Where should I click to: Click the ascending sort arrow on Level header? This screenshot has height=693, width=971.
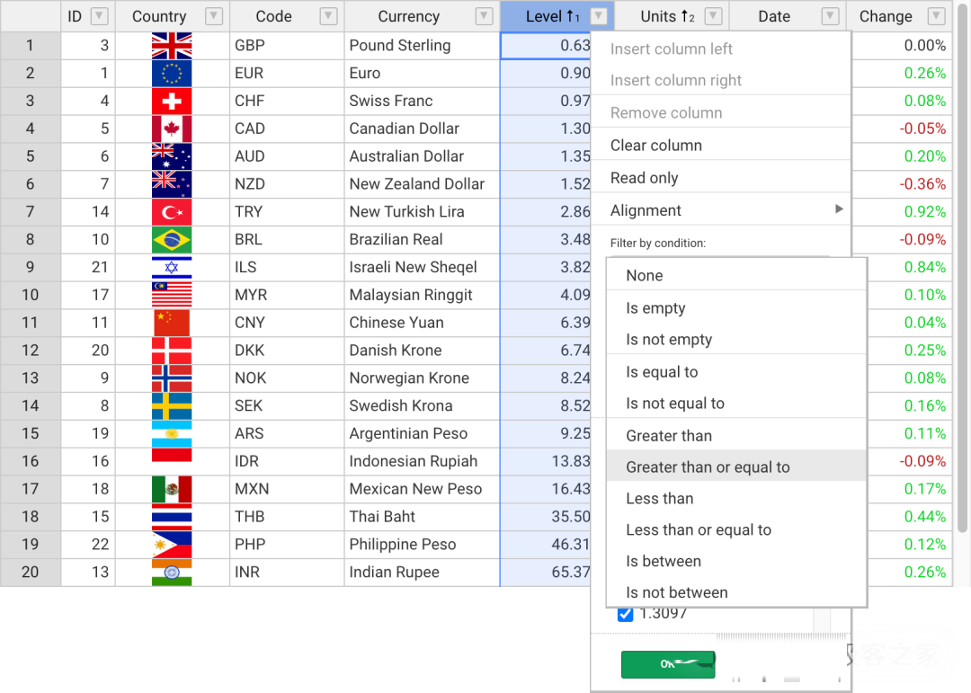[568, 15]
